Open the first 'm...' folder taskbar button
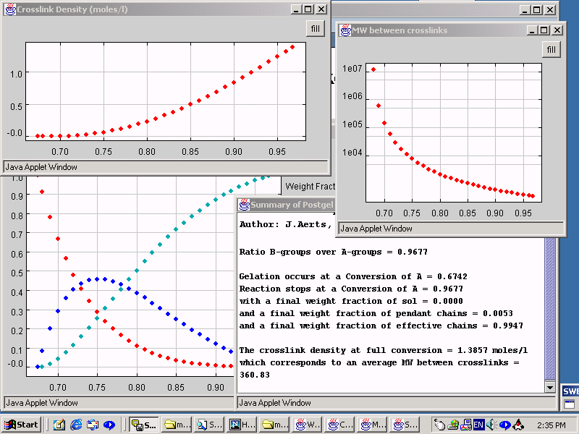The height and width of the screenshot is (434, 579). [177, 425]
